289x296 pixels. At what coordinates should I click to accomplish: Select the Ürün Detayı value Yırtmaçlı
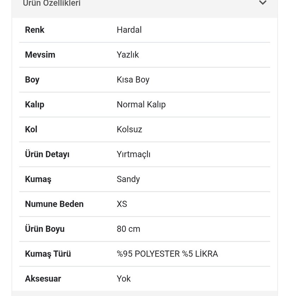coord(134,154)
